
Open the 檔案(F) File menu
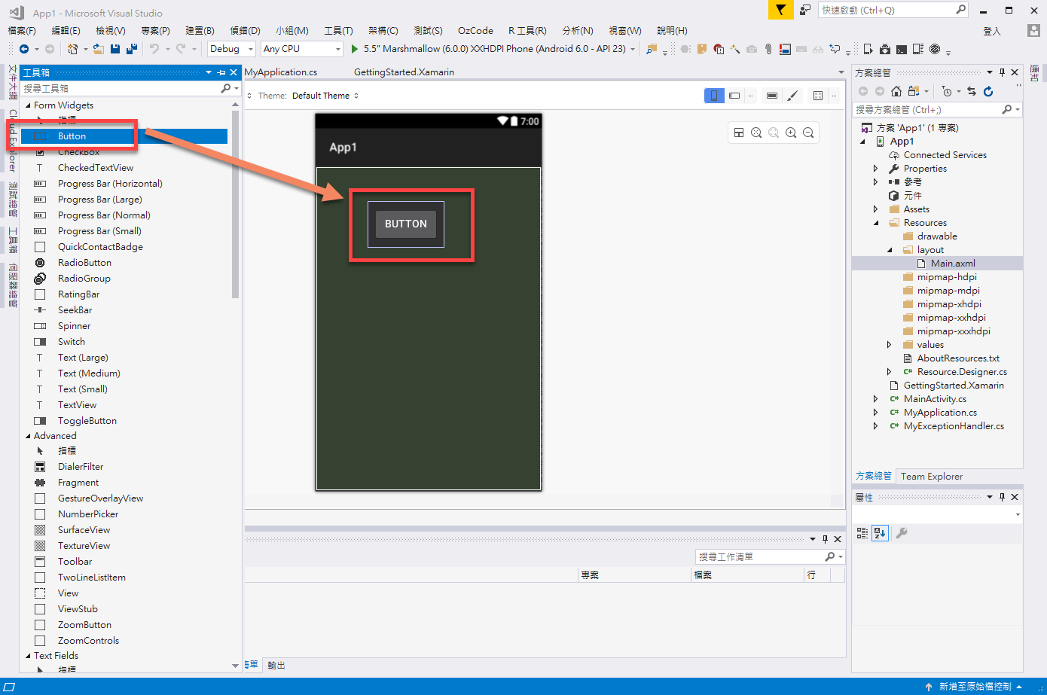tap(21, 31)
